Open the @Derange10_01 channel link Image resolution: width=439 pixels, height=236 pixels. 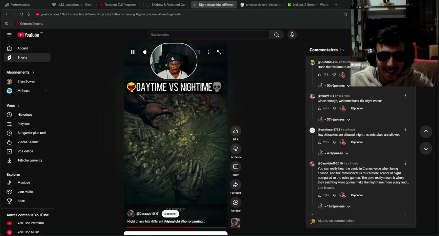point(148,214)
